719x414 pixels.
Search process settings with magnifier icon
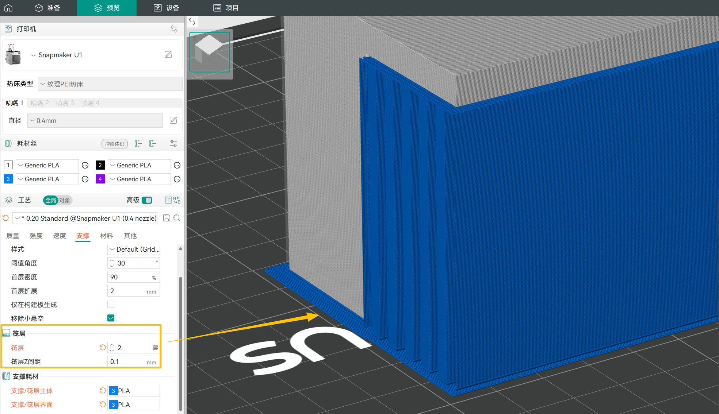[177, 218]
